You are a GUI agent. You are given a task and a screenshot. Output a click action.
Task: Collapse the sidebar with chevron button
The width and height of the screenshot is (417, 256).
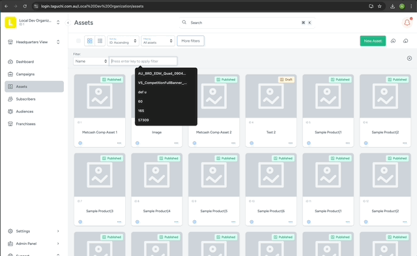68,23
